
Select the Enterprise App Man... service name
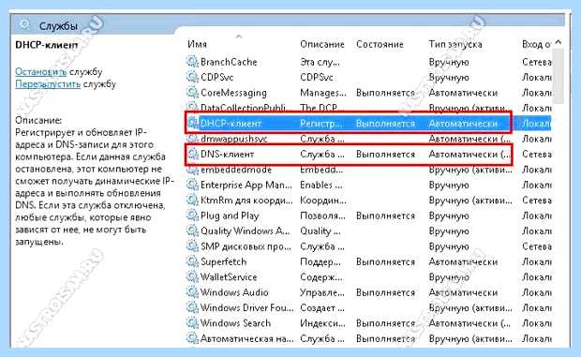tap(246, 185)
